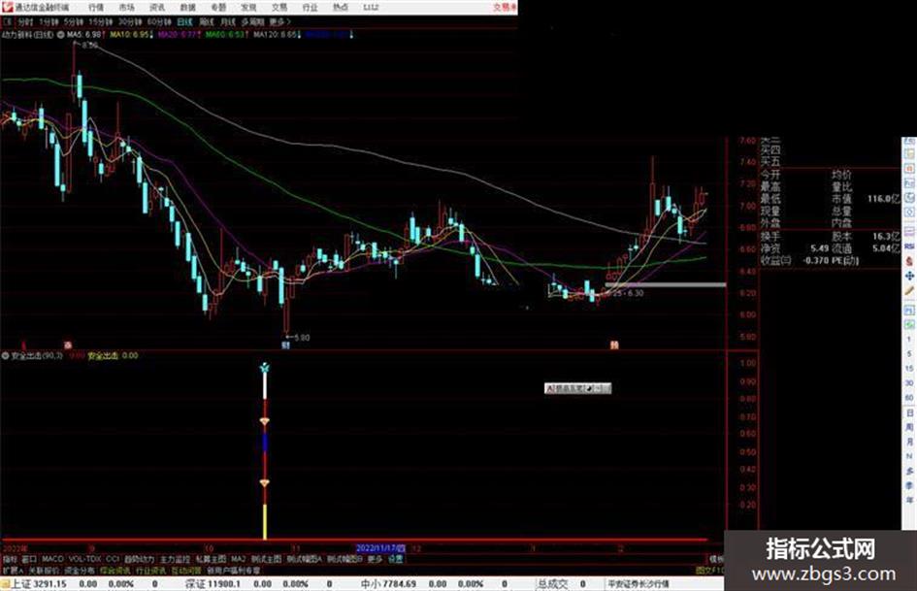The image size is (917, 591).
Task: Click the blue cross-arrows move icon in sidebar
Action: coord(910,276)
